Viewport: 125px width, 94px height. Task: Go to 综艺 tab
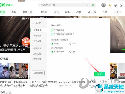[x=56, y=12]
